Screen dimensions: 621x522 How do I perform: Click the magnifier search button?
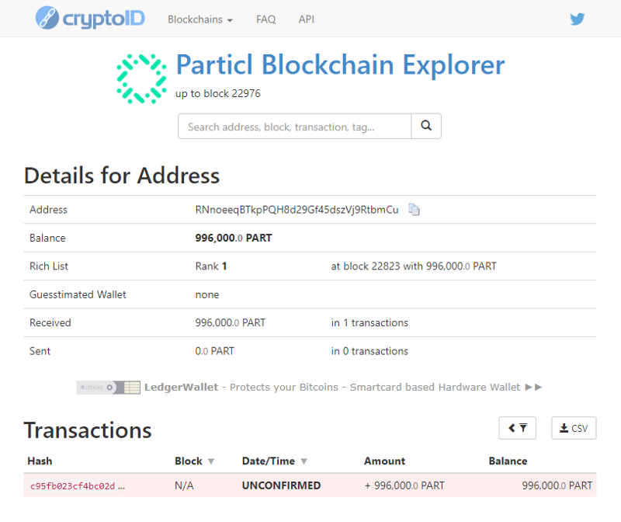click(426, 126)
